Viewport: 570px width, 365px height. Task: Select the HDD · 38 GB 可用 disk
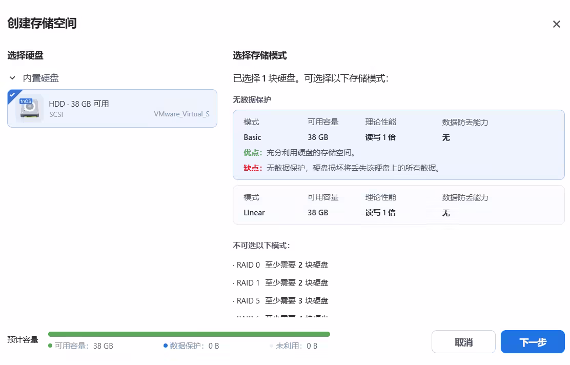(112, 108)
